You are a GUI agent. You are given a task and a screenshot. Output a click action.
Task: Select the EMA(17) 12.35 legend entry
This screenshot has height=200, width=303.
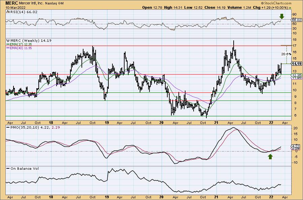click(19, 44)
